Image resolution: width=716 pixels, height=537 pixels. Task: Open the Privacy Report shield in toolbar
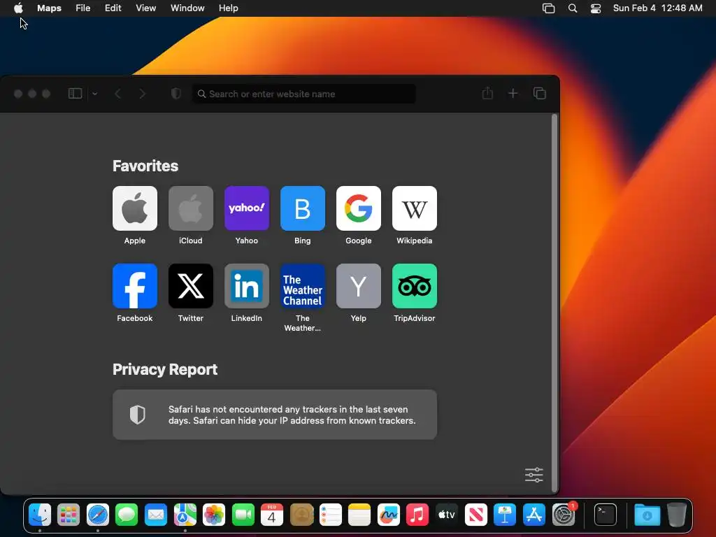(176, 94)
